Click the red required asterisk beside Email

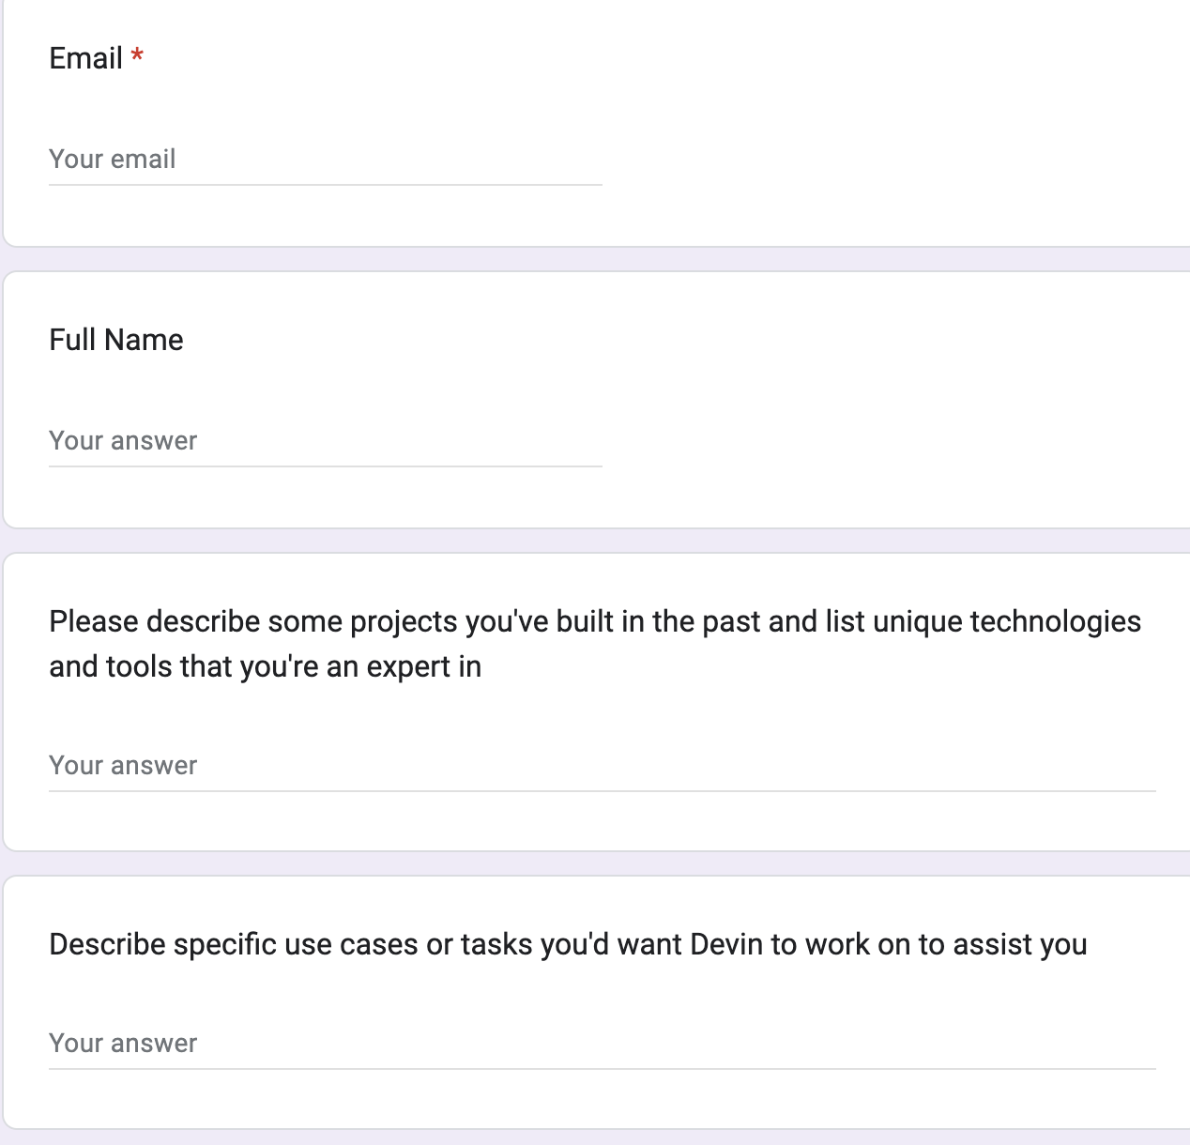[x=138, y=56]
